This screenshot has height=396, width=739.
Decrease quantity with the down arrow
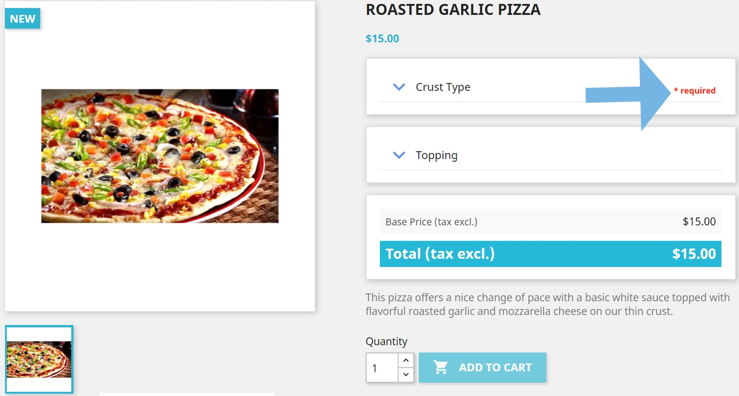406,374
